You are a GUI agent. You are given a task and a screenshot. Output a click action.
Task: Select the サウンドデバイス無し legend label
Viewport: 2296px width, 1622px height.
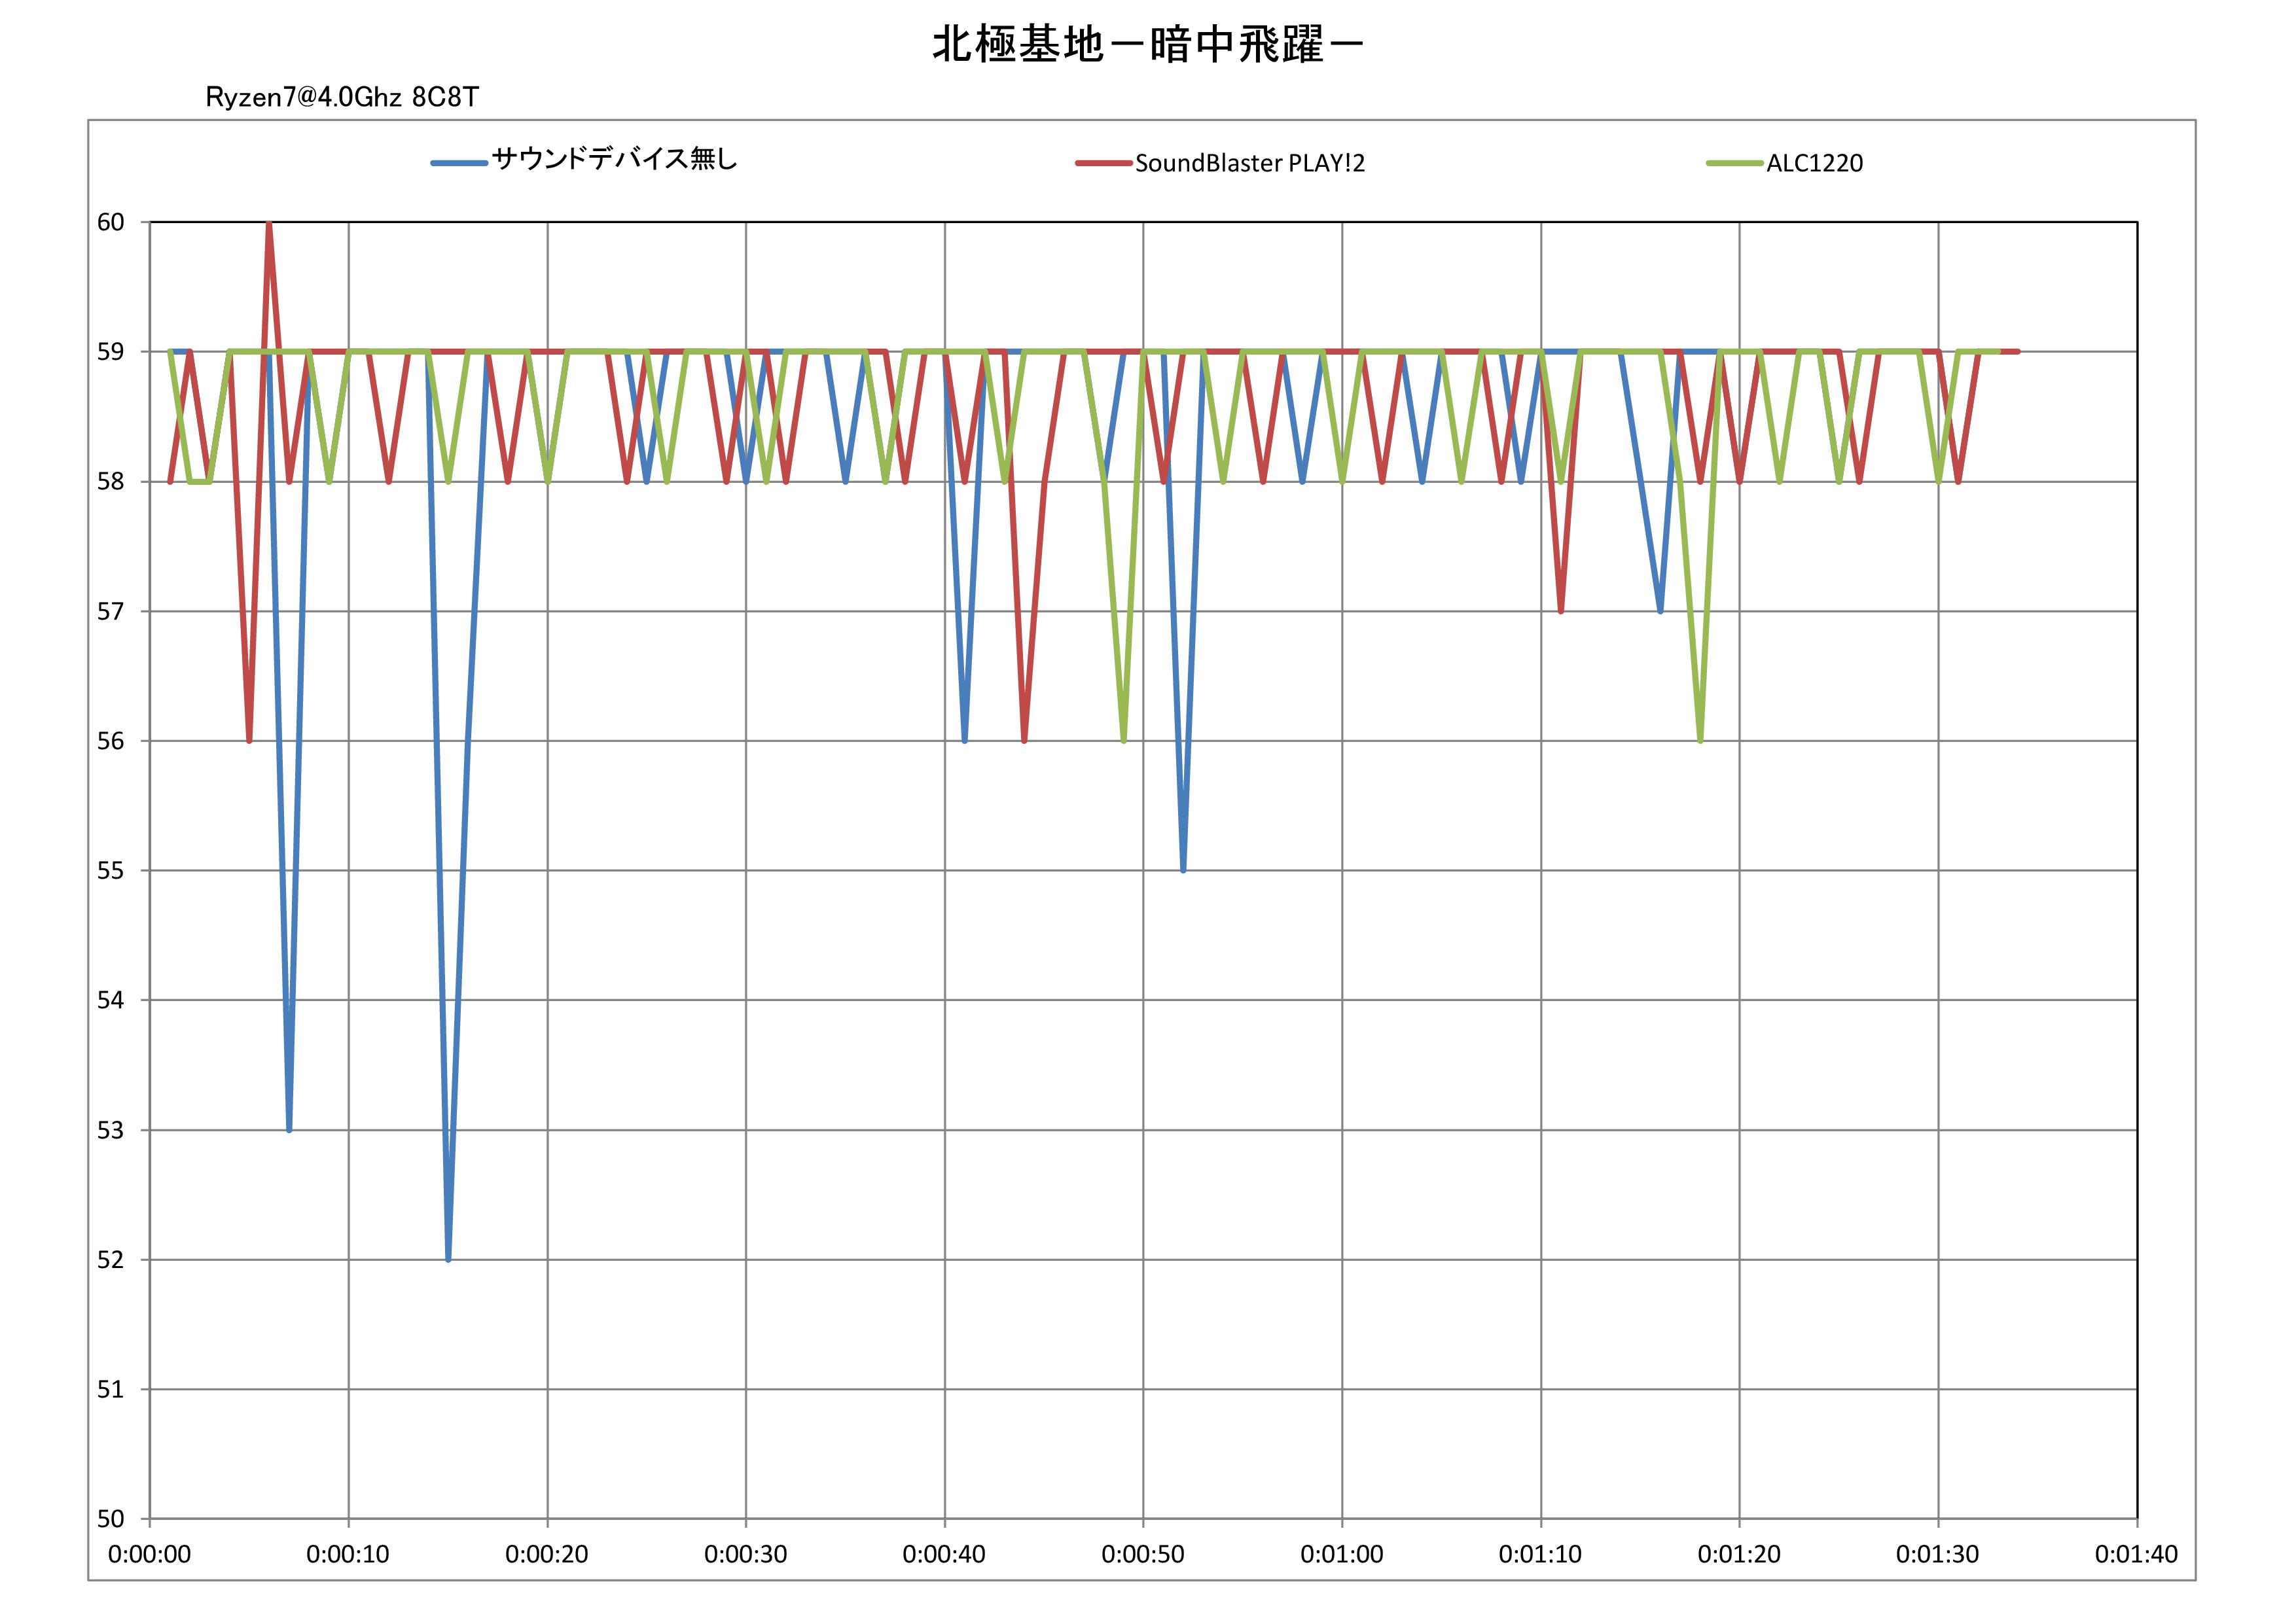click(614, 160)
